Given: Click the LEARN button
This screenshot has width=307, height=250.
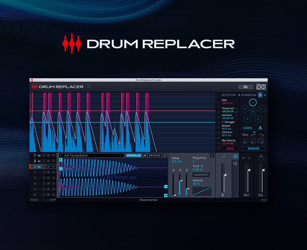Looking at the screenshot, I should pyautogui.click(x=248, y=128).
